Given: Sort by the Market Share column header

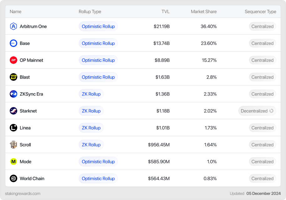Looking at the screenshot, I should coord(204,12).
